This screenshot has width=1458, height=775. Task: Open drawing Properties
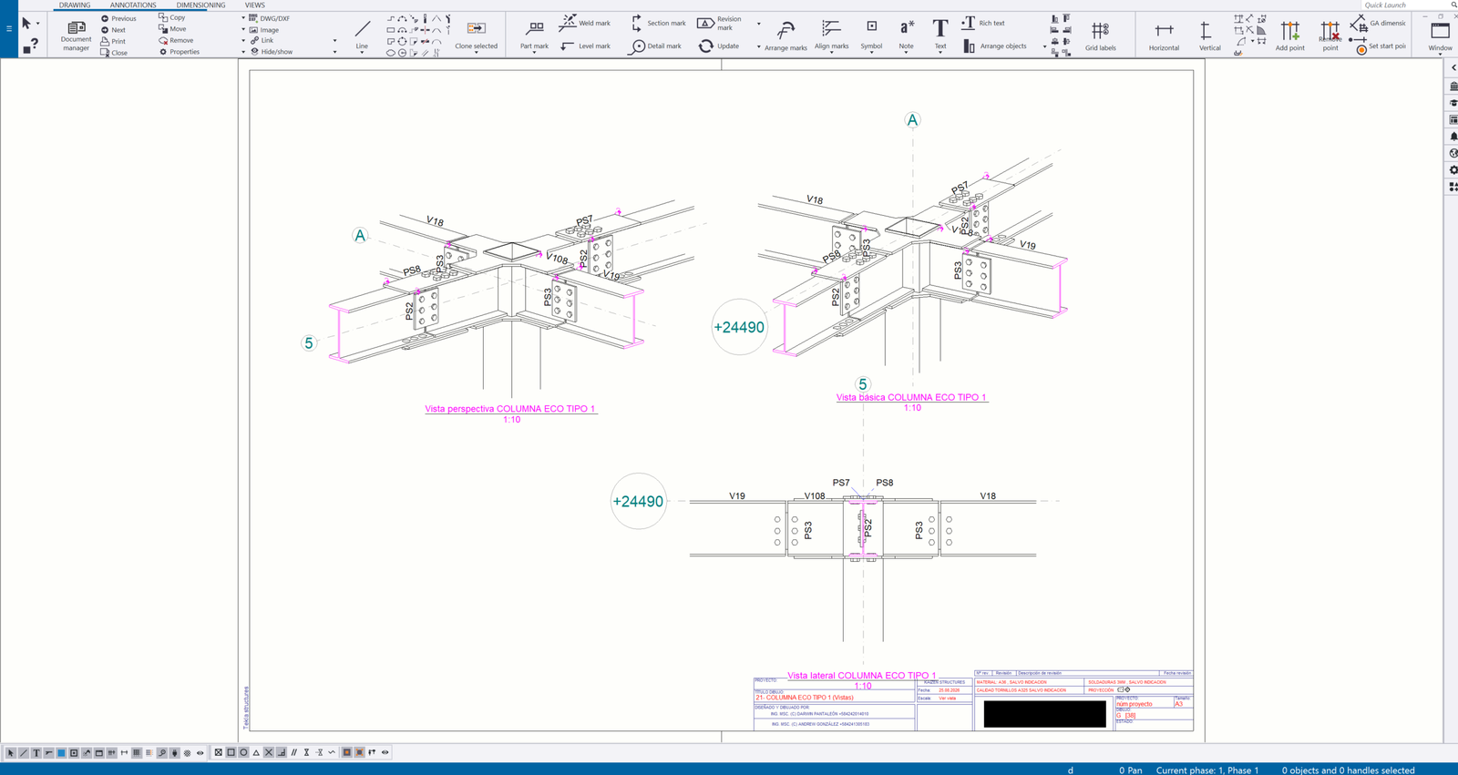tap(180, 52)
